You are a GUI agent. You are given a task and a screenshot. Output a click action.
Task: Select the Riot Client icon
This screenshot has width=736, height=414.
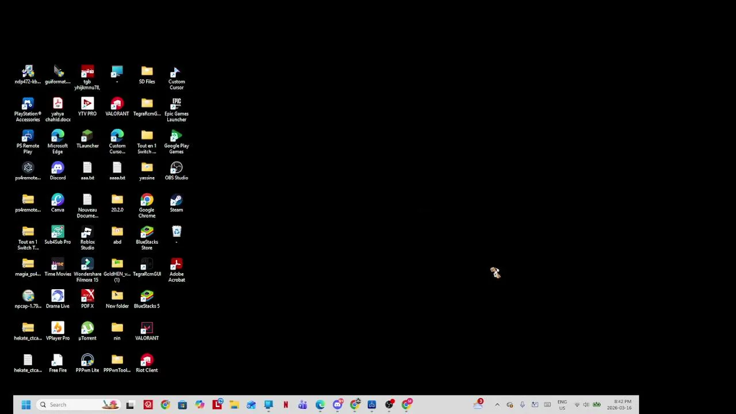point(147,363)
